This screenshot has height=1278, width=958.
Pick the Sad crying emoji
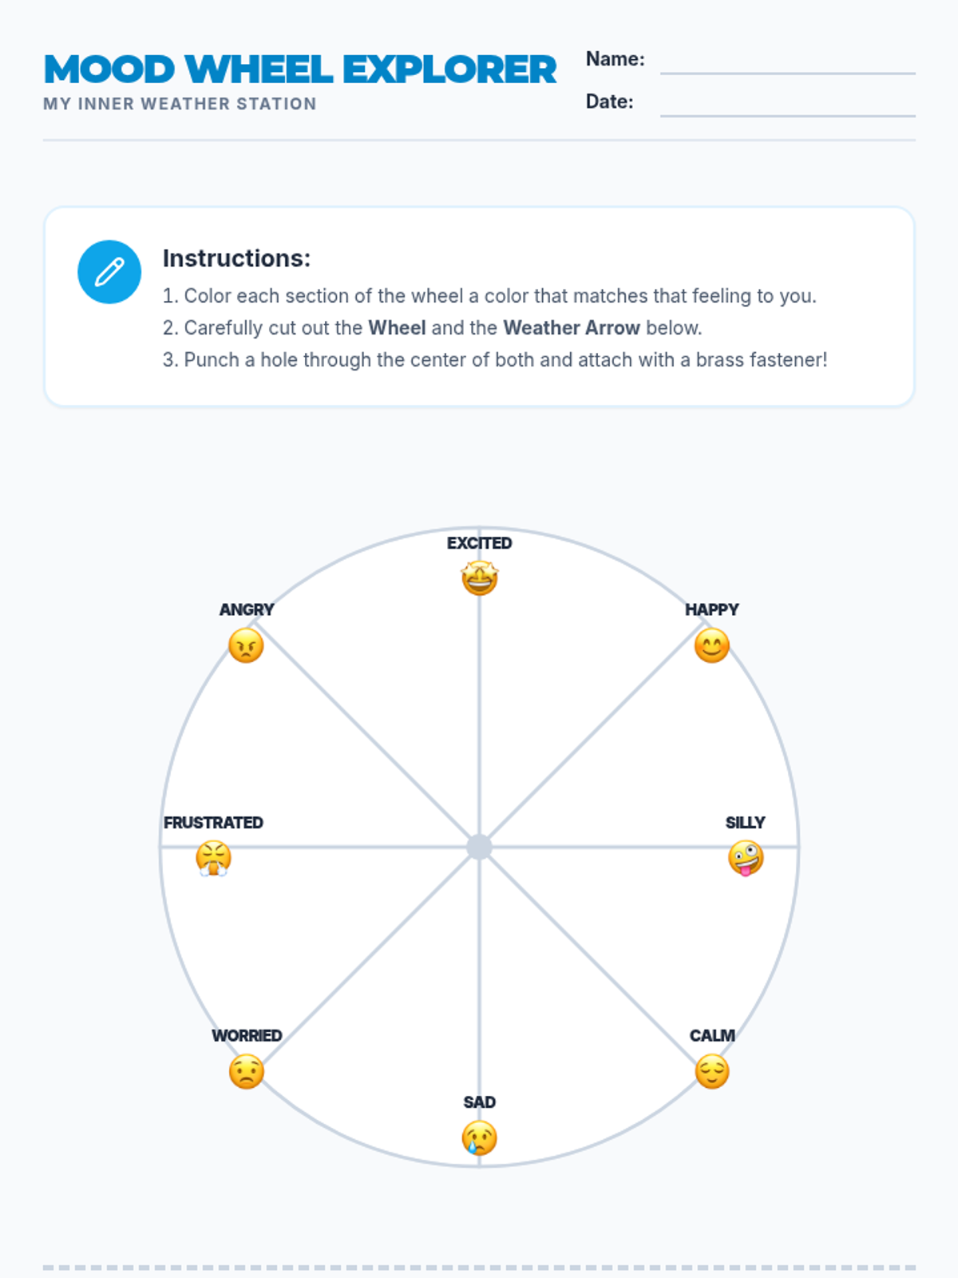480,1138
